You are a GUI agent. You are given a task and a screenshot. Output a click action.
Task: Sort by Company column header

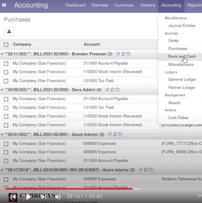(x=22, y=44)
